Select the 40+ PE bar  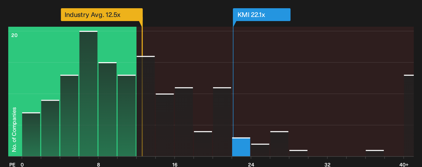[409, 116]
